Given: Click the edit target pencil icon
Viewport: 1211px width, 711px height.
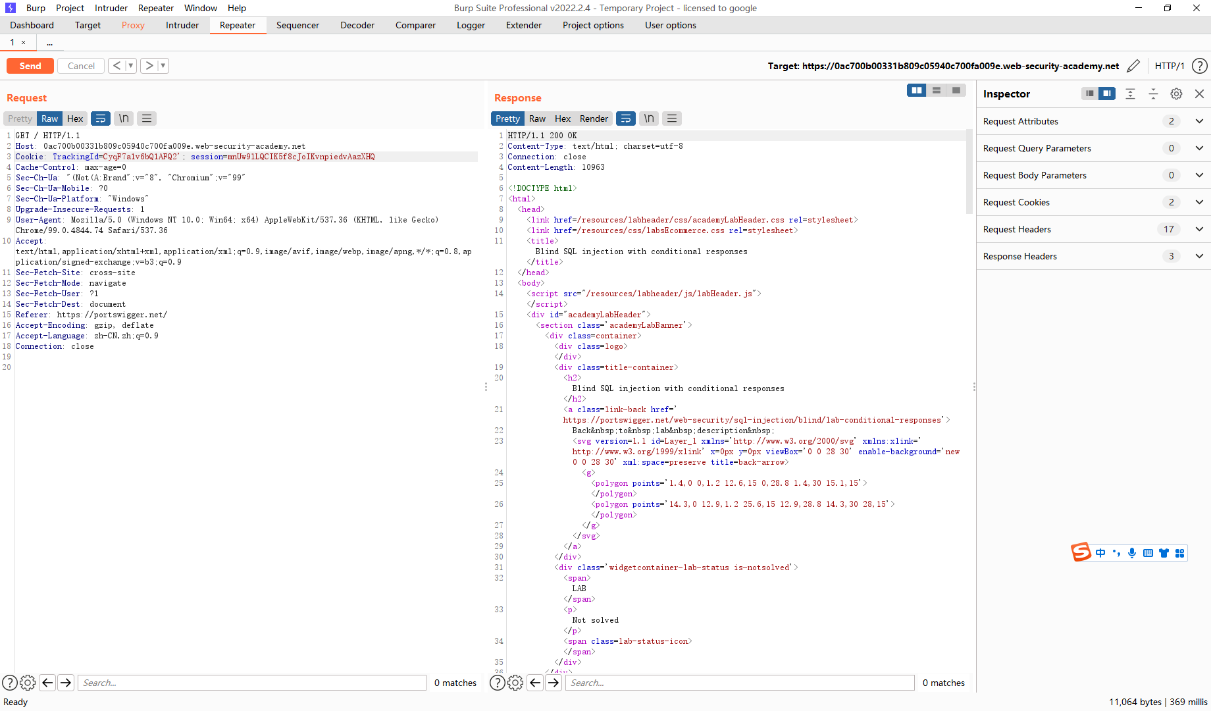Looking at the screenshot, I should click(1133, 66).
